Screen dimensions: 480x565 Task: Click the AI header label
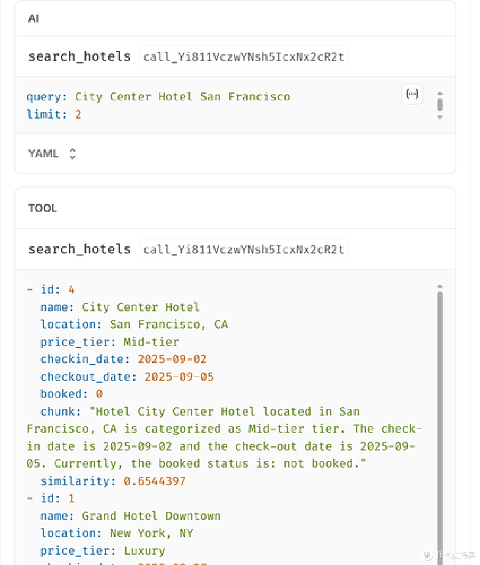click(33, 18)
